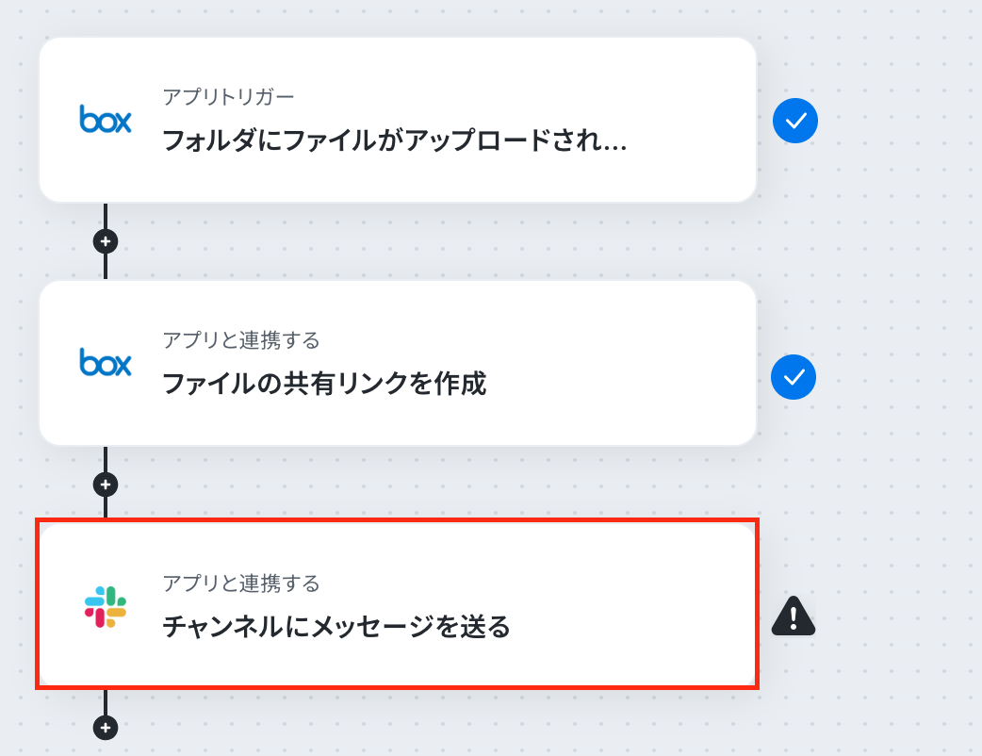The width and height of the screenshot is (982, 756).
Task: Open the ファイルの共有リンクを作成 step title
Action: point(324,384)
